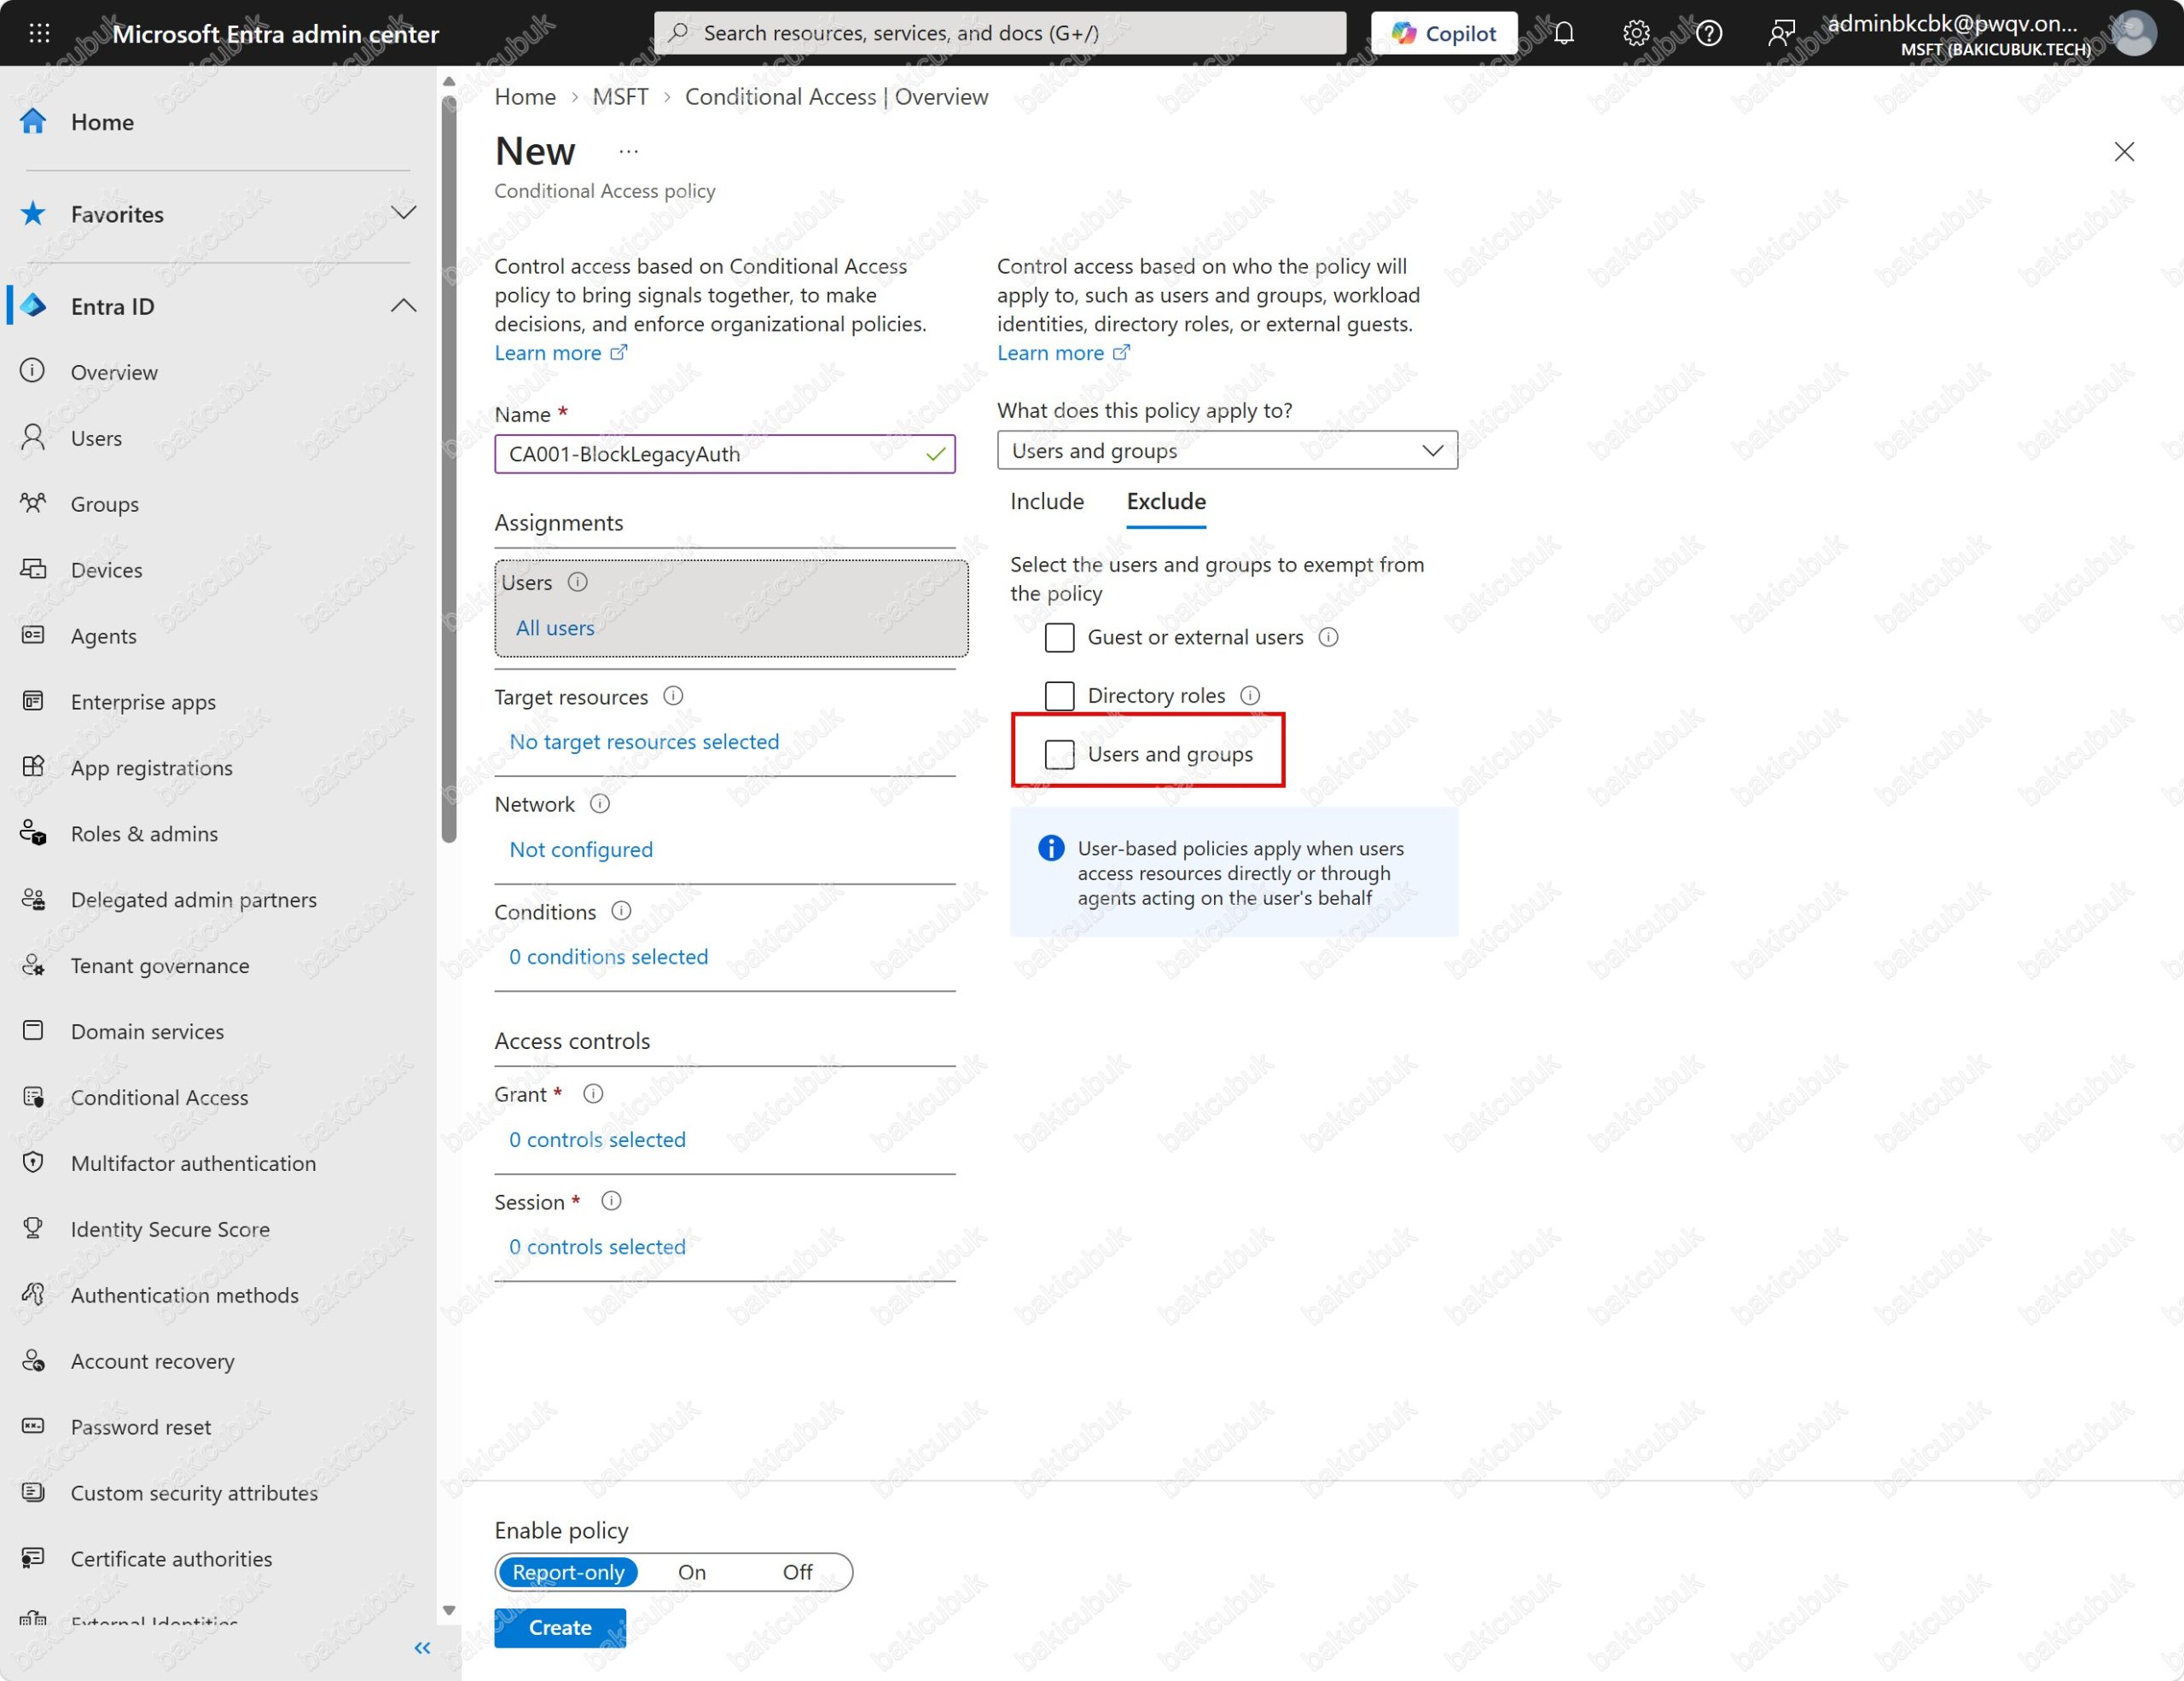The width and height of the screenshot is (2184, 1681).
Task: Click the info icon beside Target resources
Action: click(673, 696)
